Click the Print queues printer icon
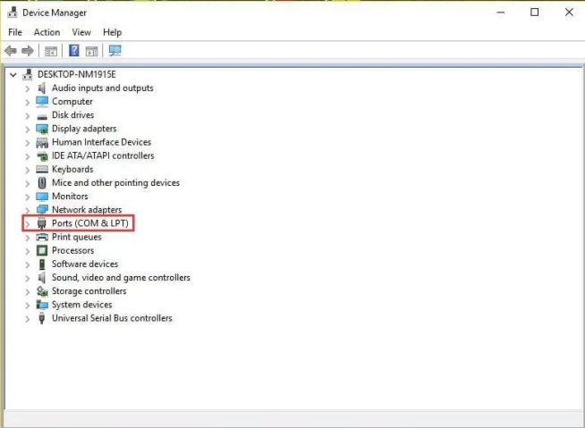Screen dimensions: 585x428 (42, 237)
